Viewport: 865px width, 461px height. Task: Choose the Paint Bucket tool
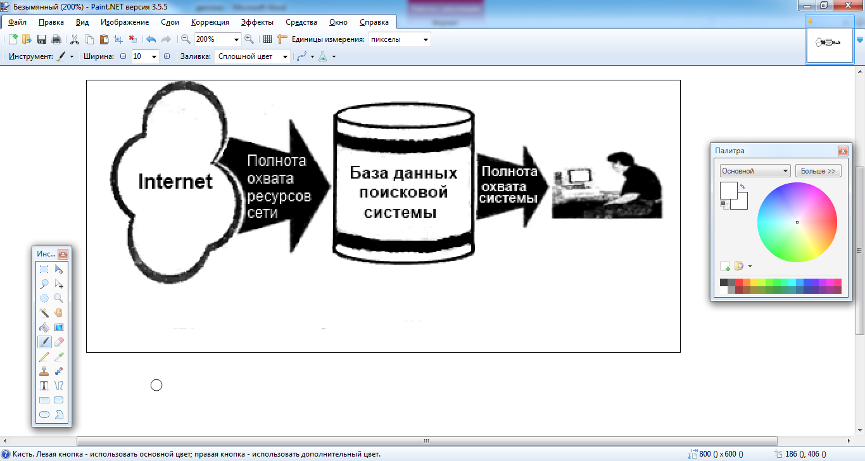(44, 327)
